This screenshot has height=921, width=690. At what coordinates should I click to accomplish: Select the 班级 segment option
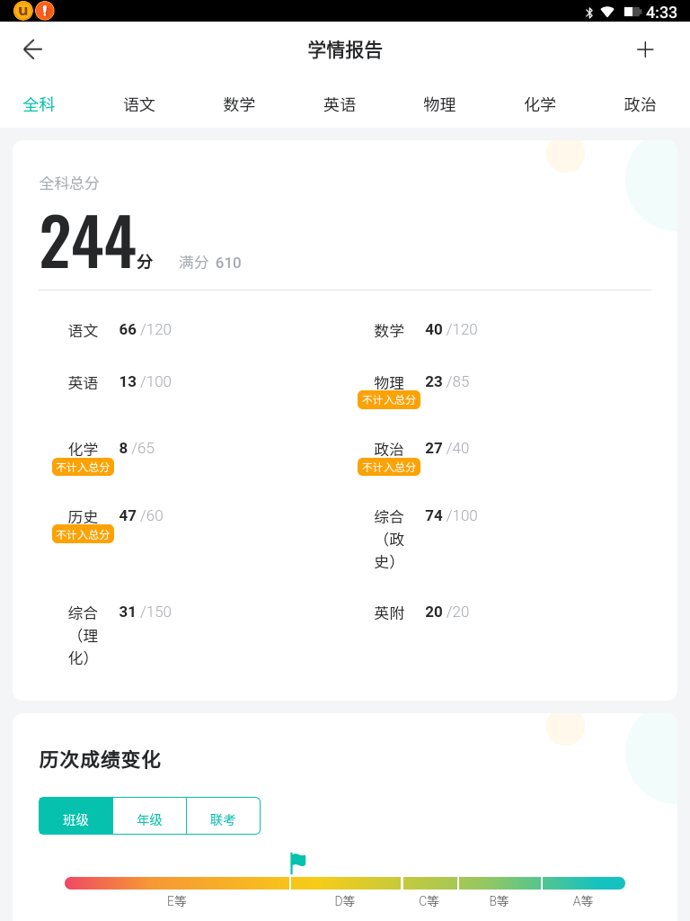pyautogui.click(x=76, y=817)
